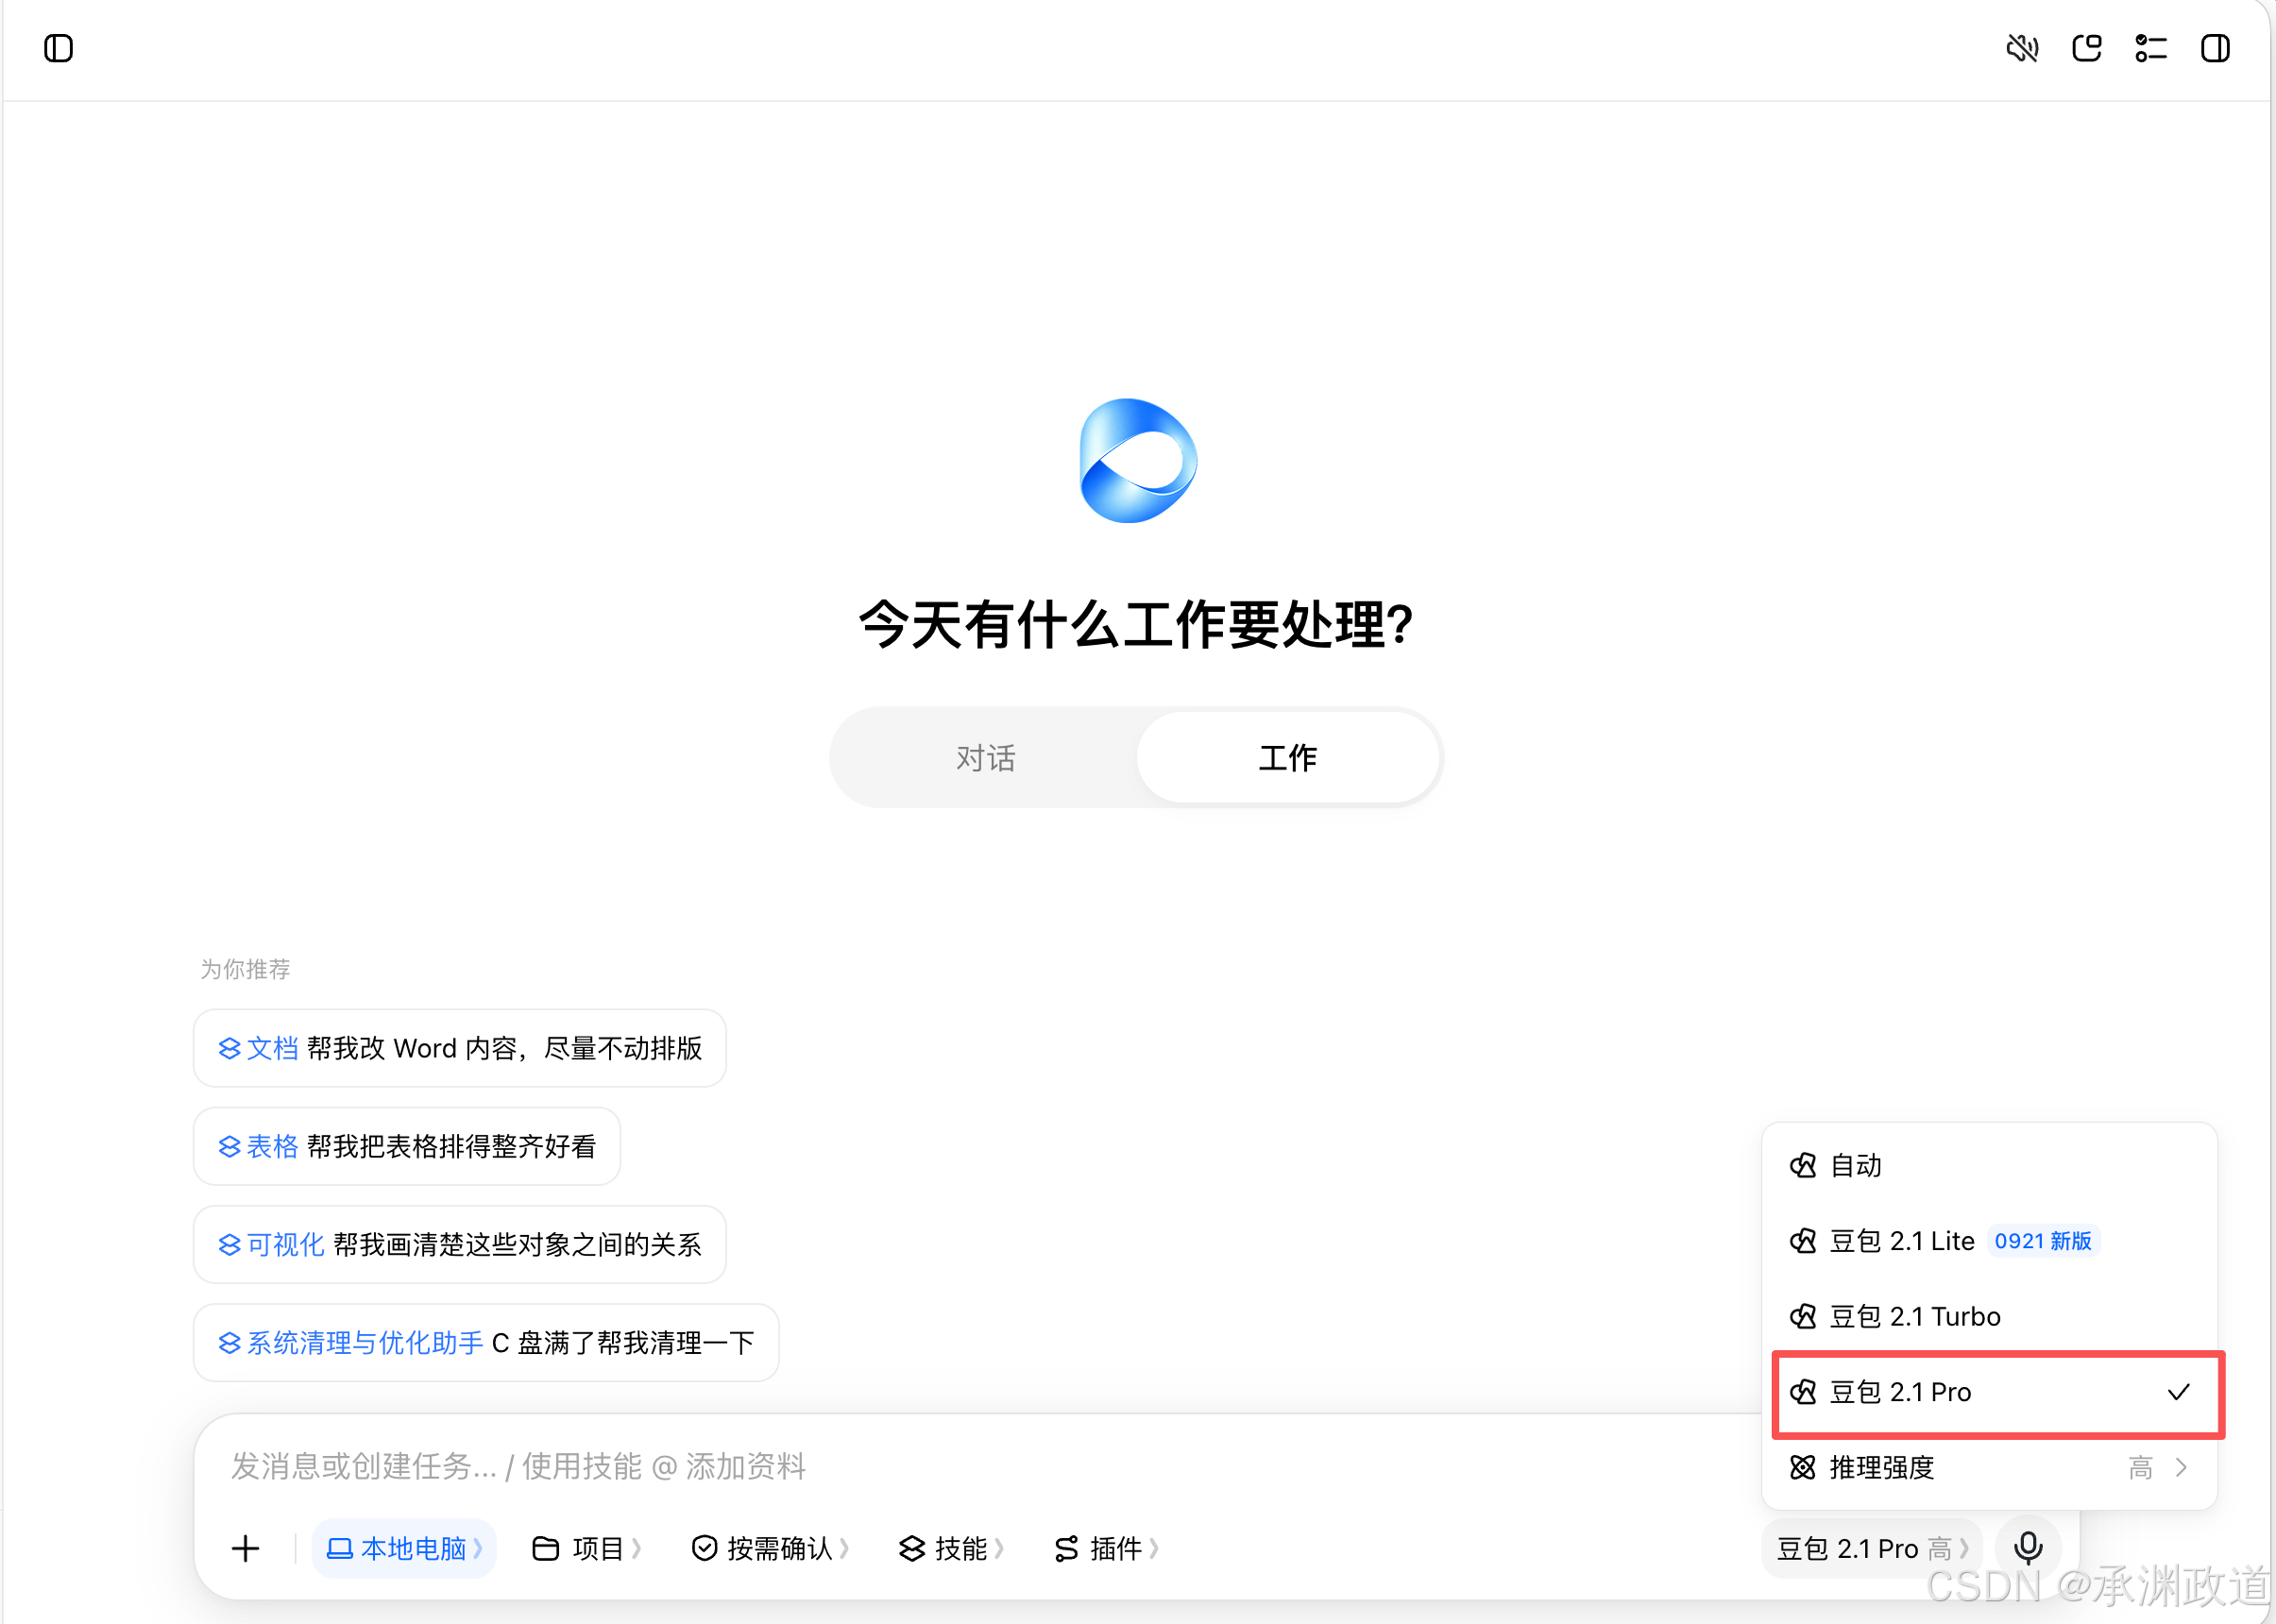
Task: Click the layers icon beside 技能
Action: click(912, 1548)
